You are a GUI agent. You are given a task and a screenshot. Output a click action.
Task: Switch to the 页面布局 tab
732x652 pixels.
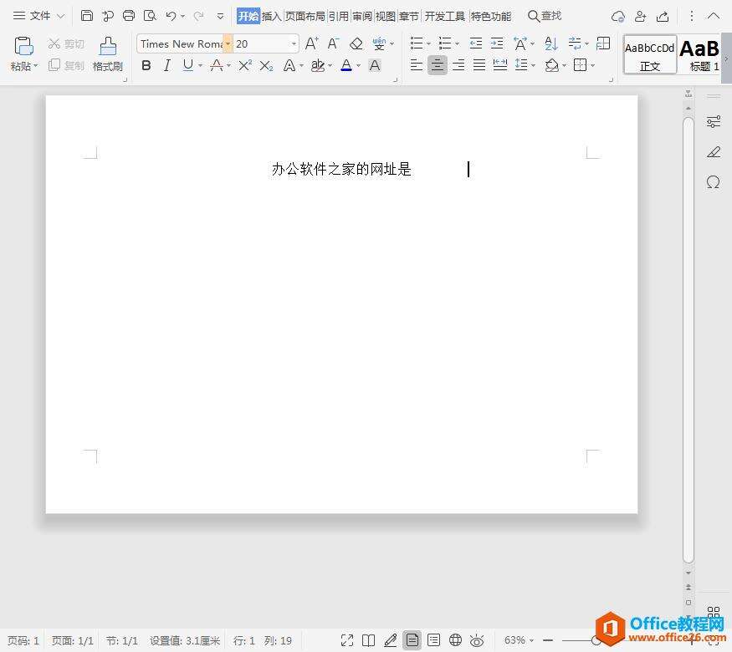tap(305, 17)
